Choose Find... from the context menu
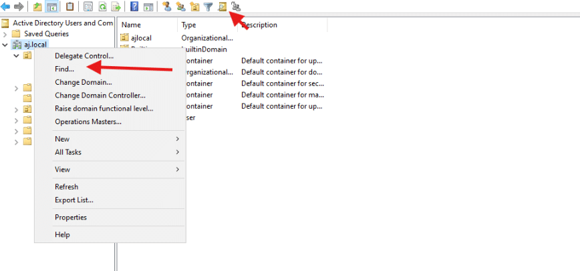 click(x=64, y=69)
